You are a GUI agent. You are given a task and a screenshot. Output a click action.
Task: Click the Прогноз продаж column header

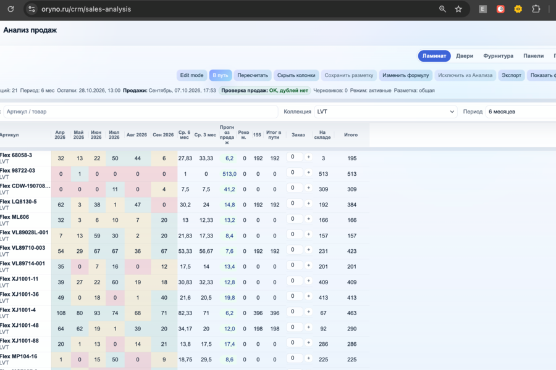point(227,135)
